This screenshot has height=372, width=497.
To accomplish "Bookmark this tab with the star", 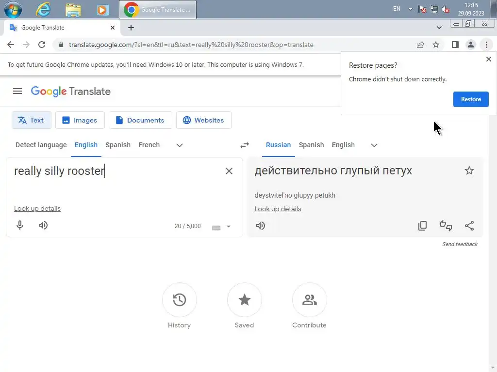I will click(436, 45).
